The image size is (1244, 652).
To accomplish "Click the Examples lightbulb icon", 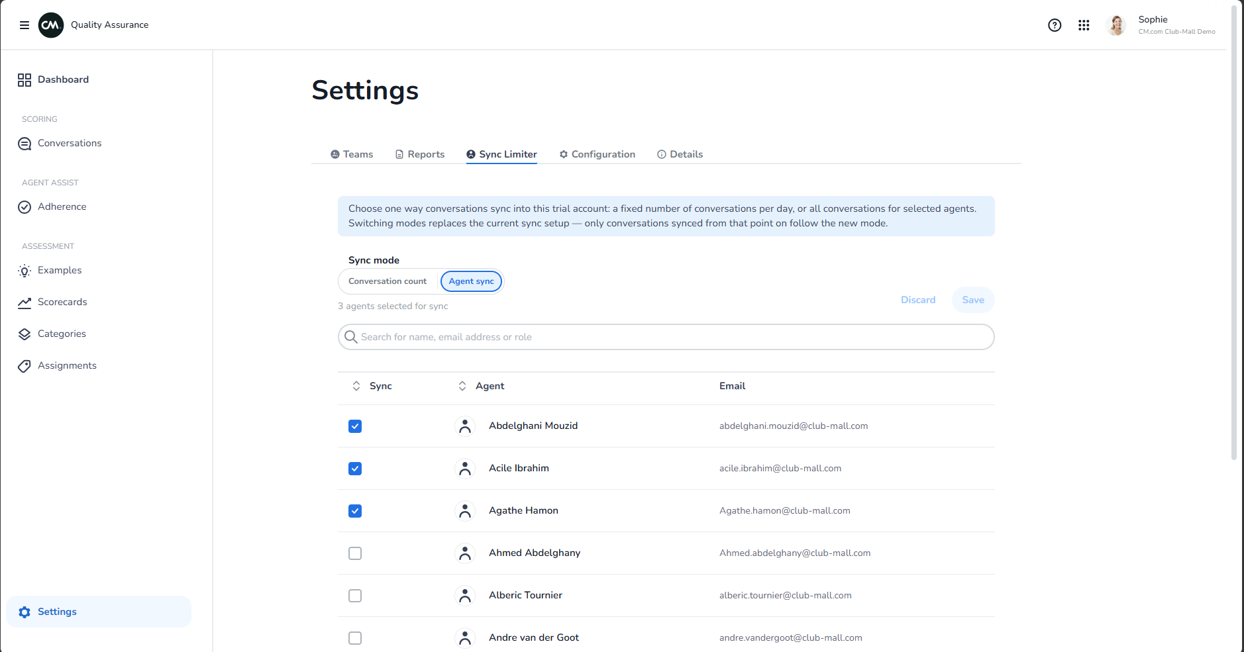I will point(25,271).
